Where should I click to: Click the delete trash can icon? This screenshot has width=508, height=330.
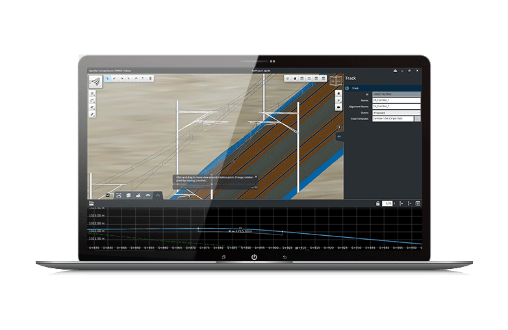click(150, 79)
